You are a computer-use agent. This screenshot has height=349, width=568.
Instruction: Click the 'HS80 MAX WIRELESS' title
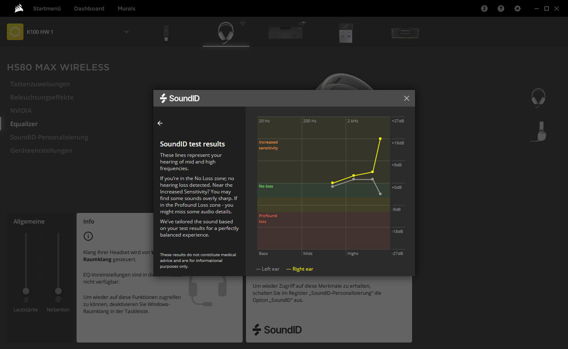click(x=58, y=67)
